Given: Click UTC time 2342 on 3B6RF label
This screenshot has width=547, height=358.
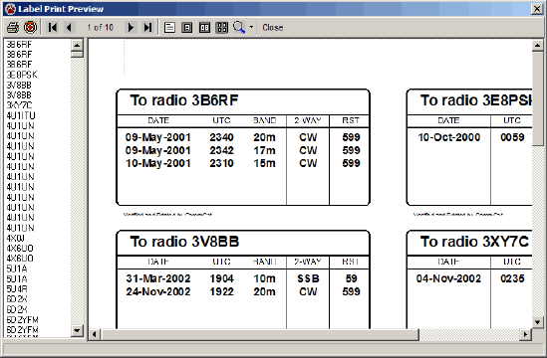Looking at the screenshot, I should point(221,150).
